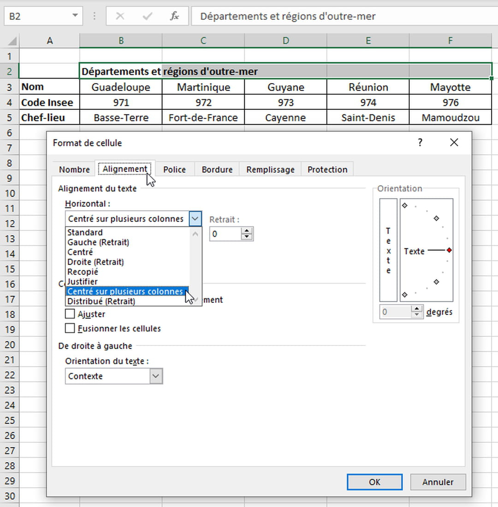Switch to the Protection tab
The image size is (498, 507).
(327, 169)
